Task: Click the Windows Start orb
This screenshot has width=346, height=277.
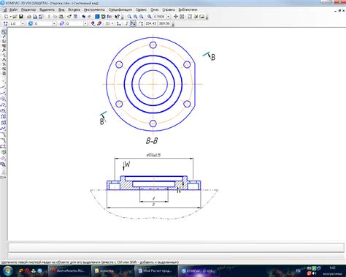Action: (x=8, y=270)
